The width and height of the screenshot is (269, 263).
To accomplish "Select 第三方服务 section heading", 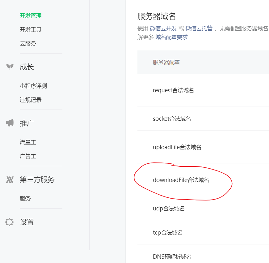I will point(37,179).
